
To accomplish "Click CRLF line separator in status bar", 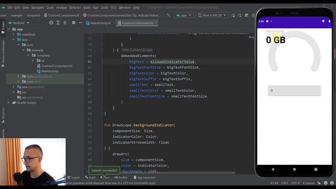I will 285,183.
